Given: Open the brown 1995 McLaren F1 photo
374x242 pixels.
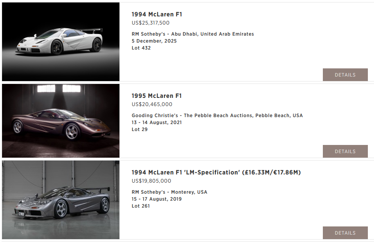Looking at the screenshot, I should 61,121.
